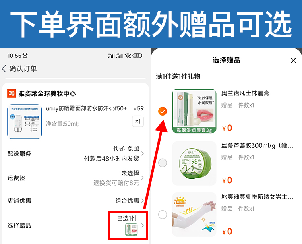Open the 雅姿莱全球美妆中心 shop link

[x=47, y=93]
